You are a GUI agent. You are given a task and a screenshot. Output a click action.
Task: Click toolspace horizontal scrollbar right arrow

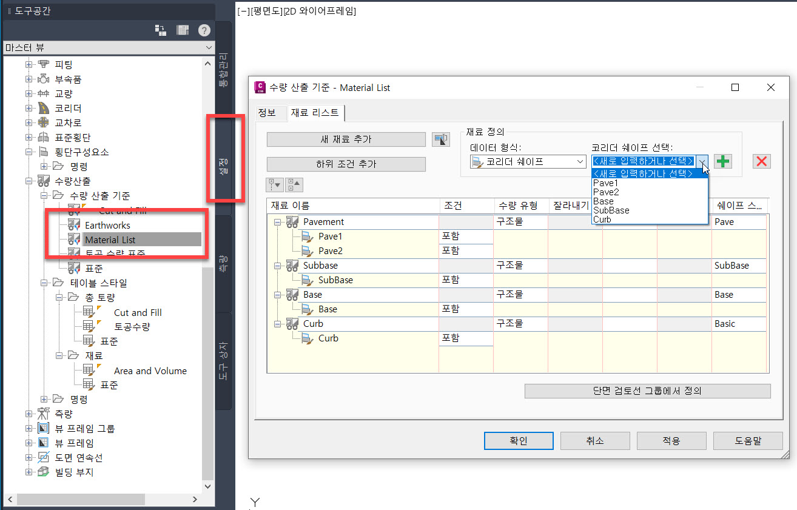[x=195, y=500]
